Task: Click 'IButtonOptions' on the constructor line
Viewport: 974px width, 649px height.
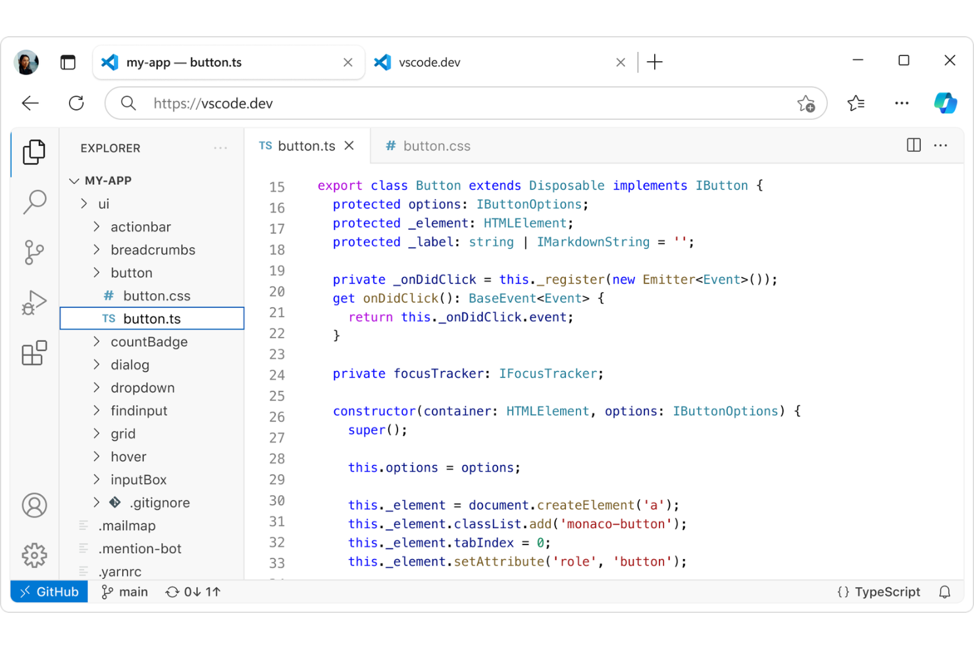Action: (x=725, y=411)
